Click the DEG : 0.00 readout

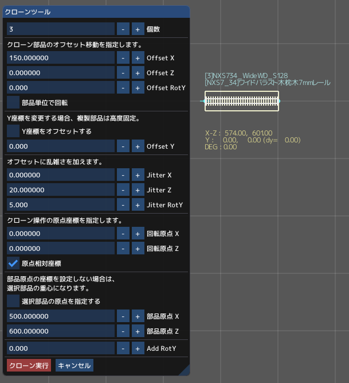point(221,147)
